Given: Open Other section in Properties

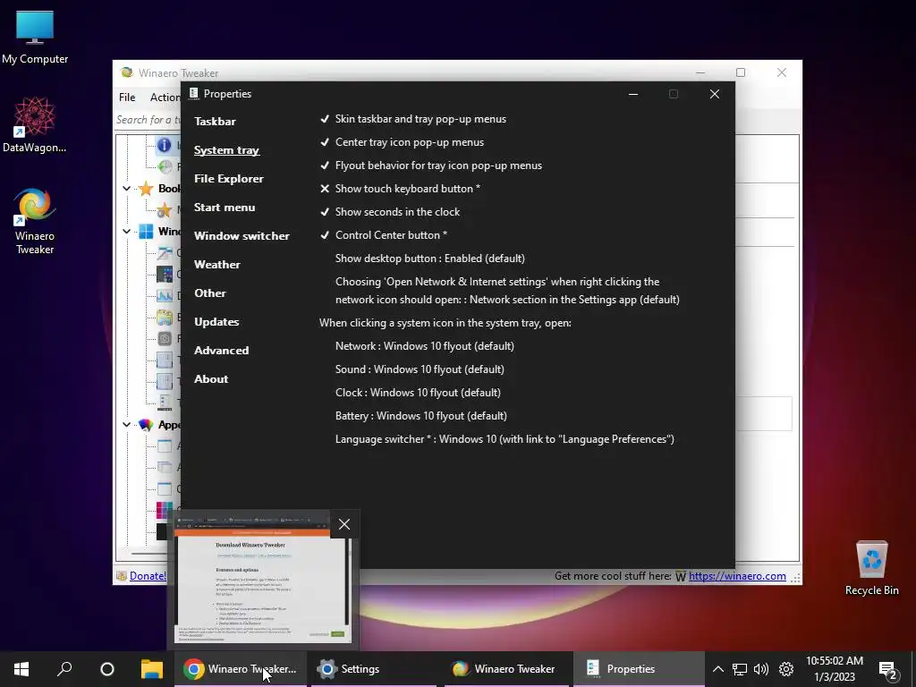Looking at the screenshot, I should click(x=209, y=293).
